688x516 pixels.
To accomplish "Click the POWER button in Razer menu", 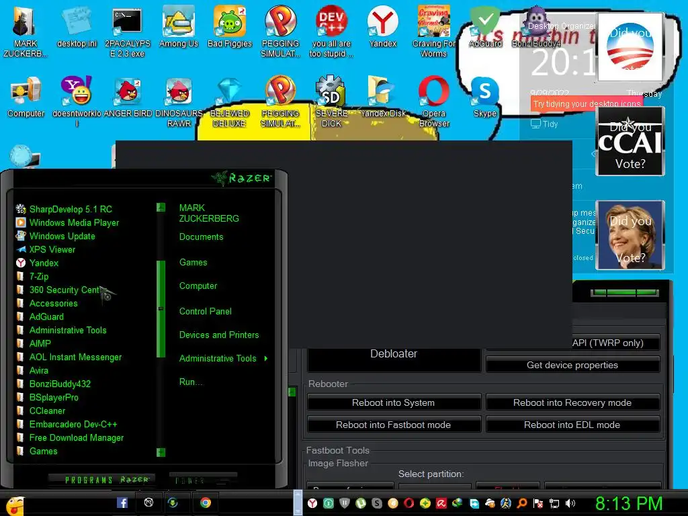I will tap(203, 480).
